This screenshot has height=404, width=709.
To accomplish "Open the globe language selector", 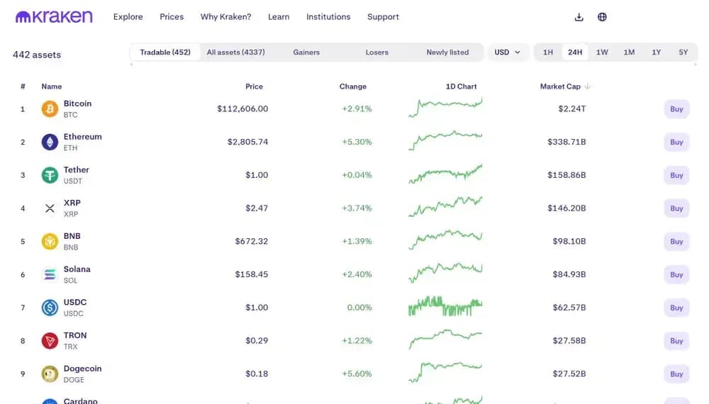I will (x=602, y=17).
